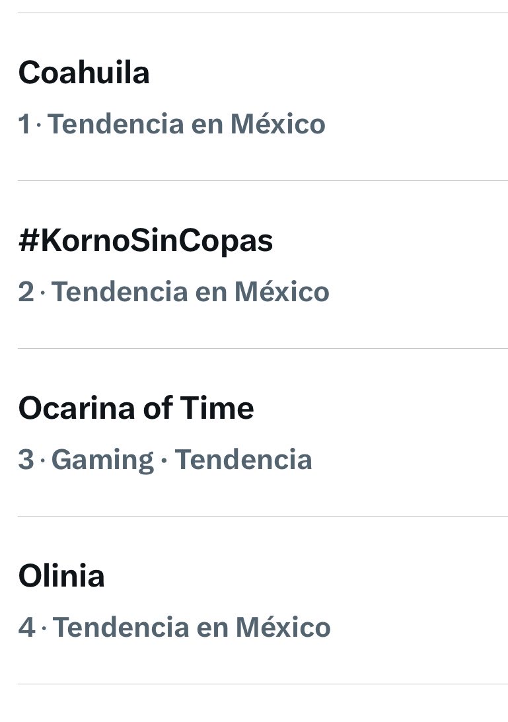Select Tendencia en México label under Olinia
508x722 pixels.
[x=192, y=627]
